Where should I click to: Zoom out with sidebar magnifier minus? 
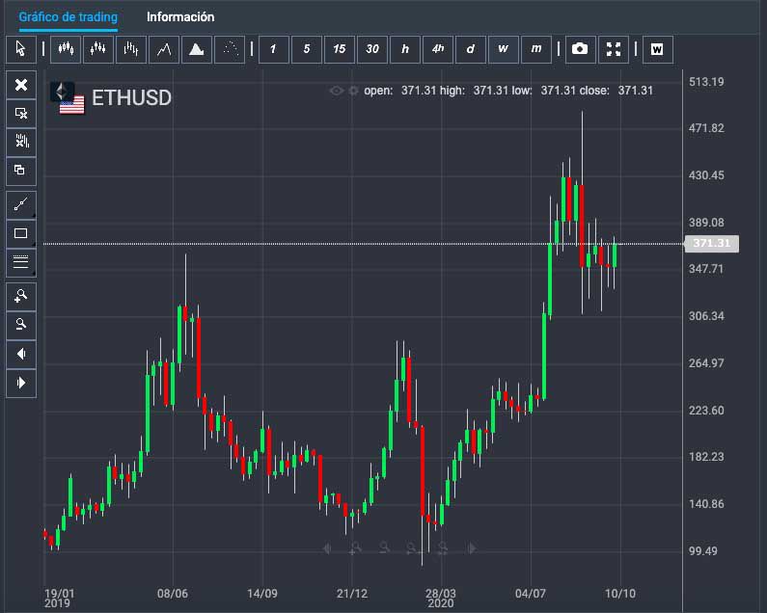click(21, 325)
